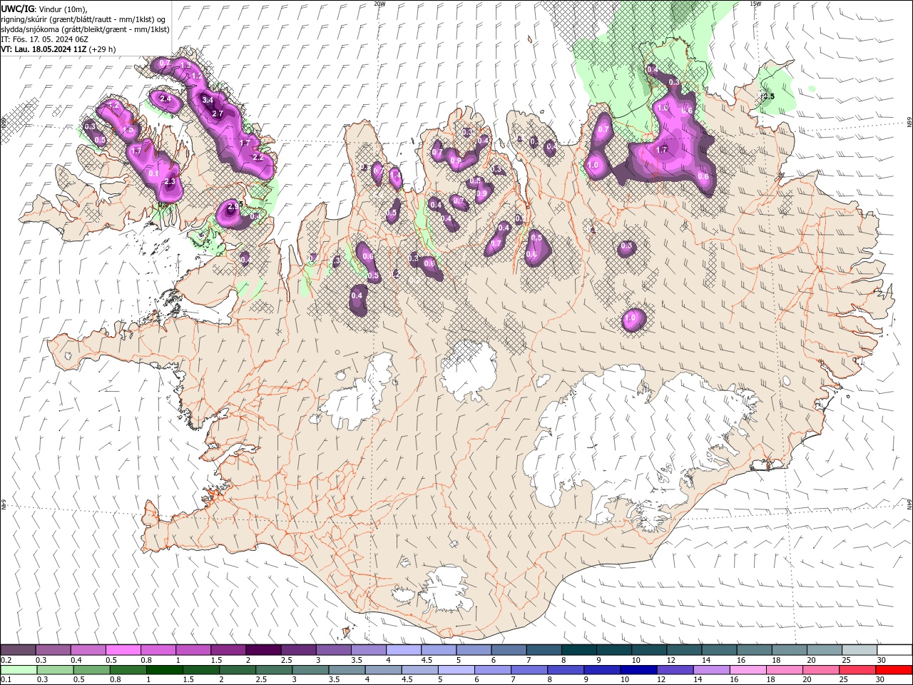
Task: Click the '0.2' legend value label
Action: 6,660
